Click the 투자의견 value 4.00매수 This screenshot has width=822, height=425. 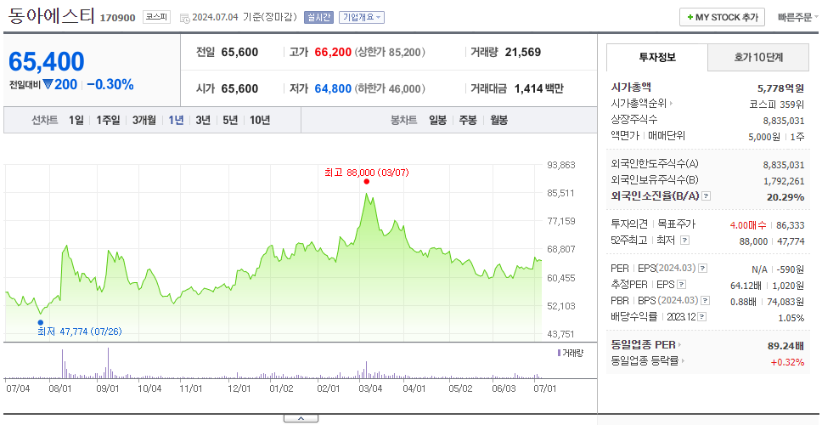tap(748, 225)
